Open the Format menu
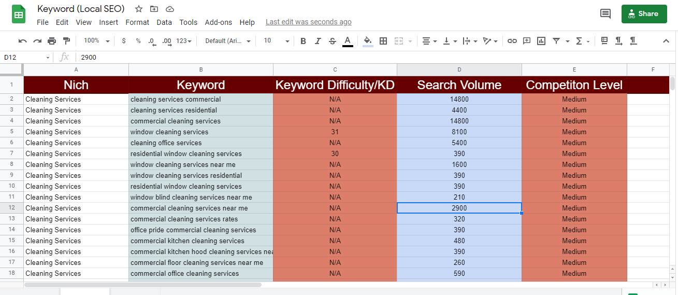 click(x=137, y=22)
